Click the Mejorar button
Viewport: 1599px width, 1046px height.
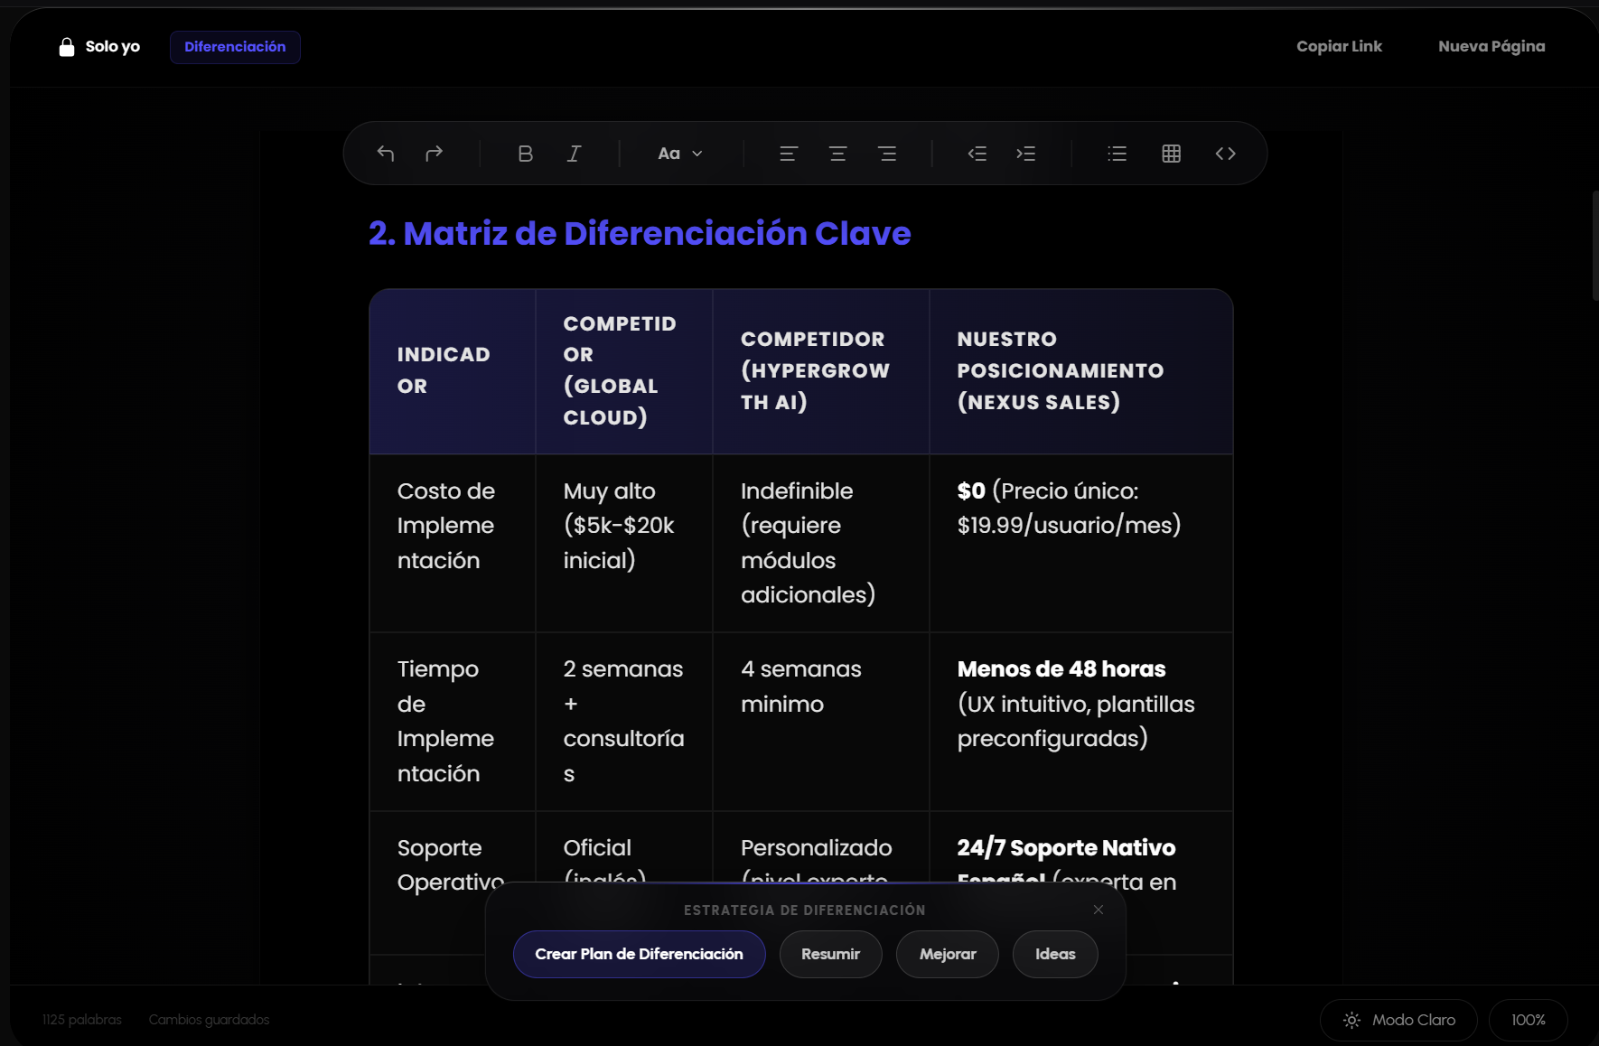pyautogui.click(x=948, y=954)
